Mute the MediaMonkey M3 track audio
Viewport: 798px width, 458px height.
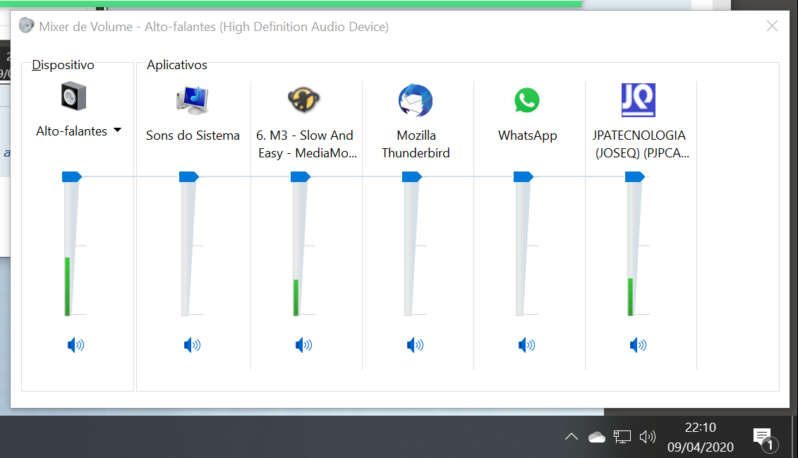[x=303, y=345]
